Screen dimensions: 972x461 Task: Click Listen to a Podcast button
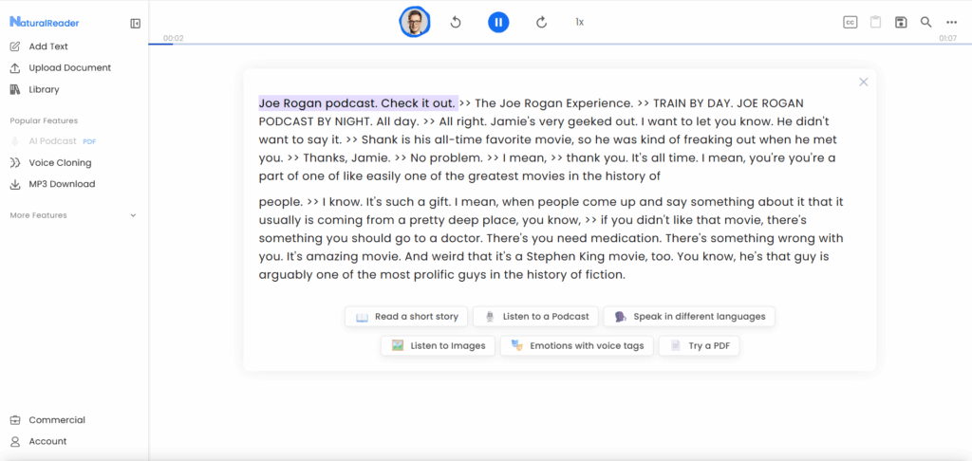535,317
